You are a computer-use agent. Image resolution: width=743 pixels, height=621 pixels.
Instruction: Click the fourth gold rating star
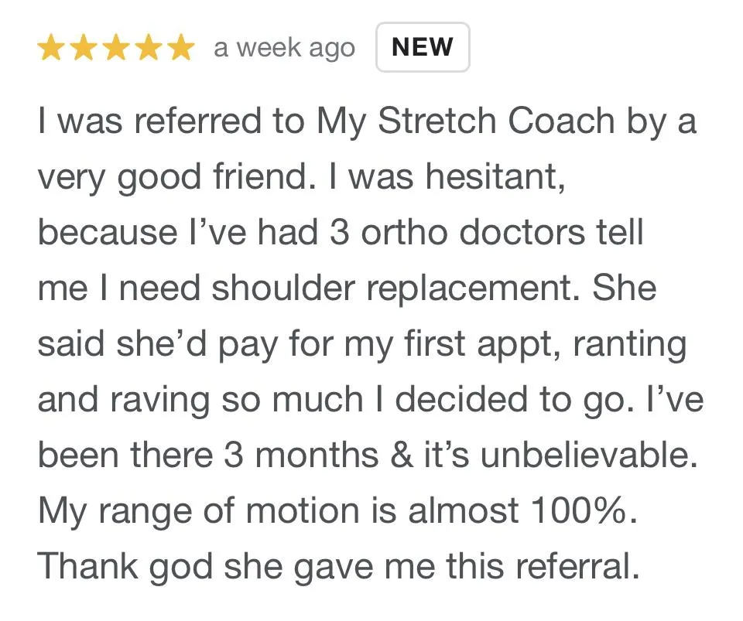[149, 48]
